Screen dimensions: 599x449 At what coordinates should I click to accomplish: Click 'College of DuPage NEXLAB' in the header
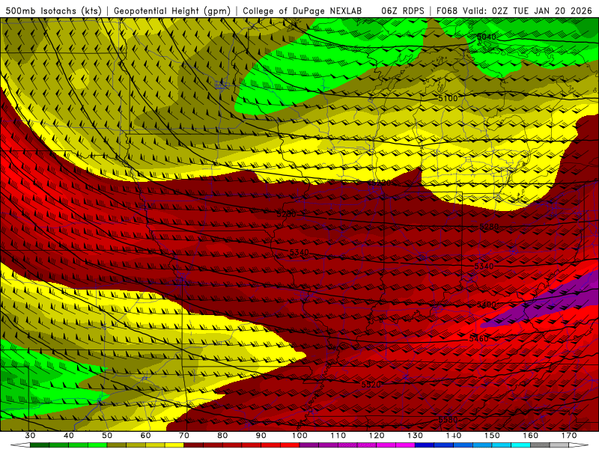tap(302, 10)
